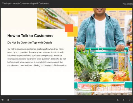The image size is (133, 103).
Task: Click the empty white area below the paragraph
Action: (x=37, y=81)
